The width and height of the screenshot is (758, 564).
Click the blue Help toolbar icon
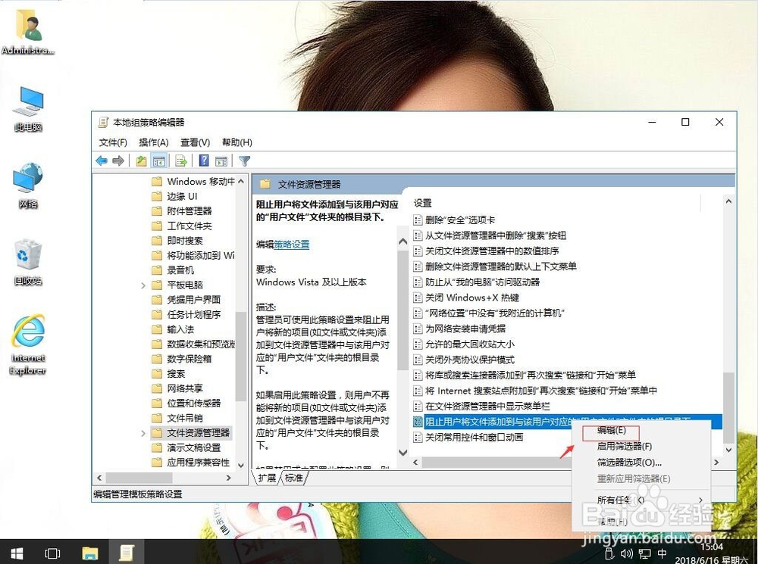coord(202,160)
